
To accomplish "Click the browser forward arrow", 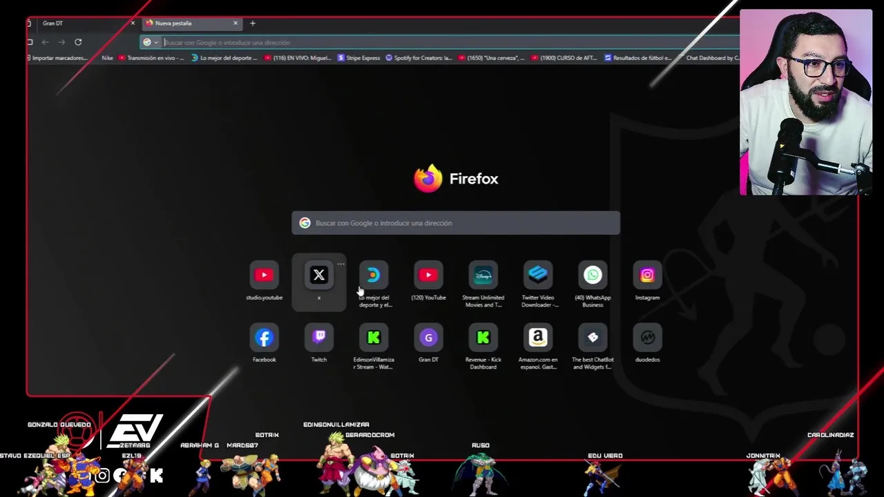I will (x=61, y=42).
